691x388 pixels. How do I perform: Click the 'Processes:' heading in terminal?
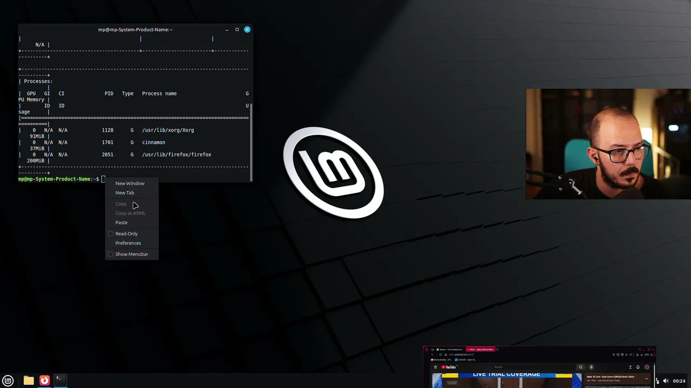click(x=38, y=81)
